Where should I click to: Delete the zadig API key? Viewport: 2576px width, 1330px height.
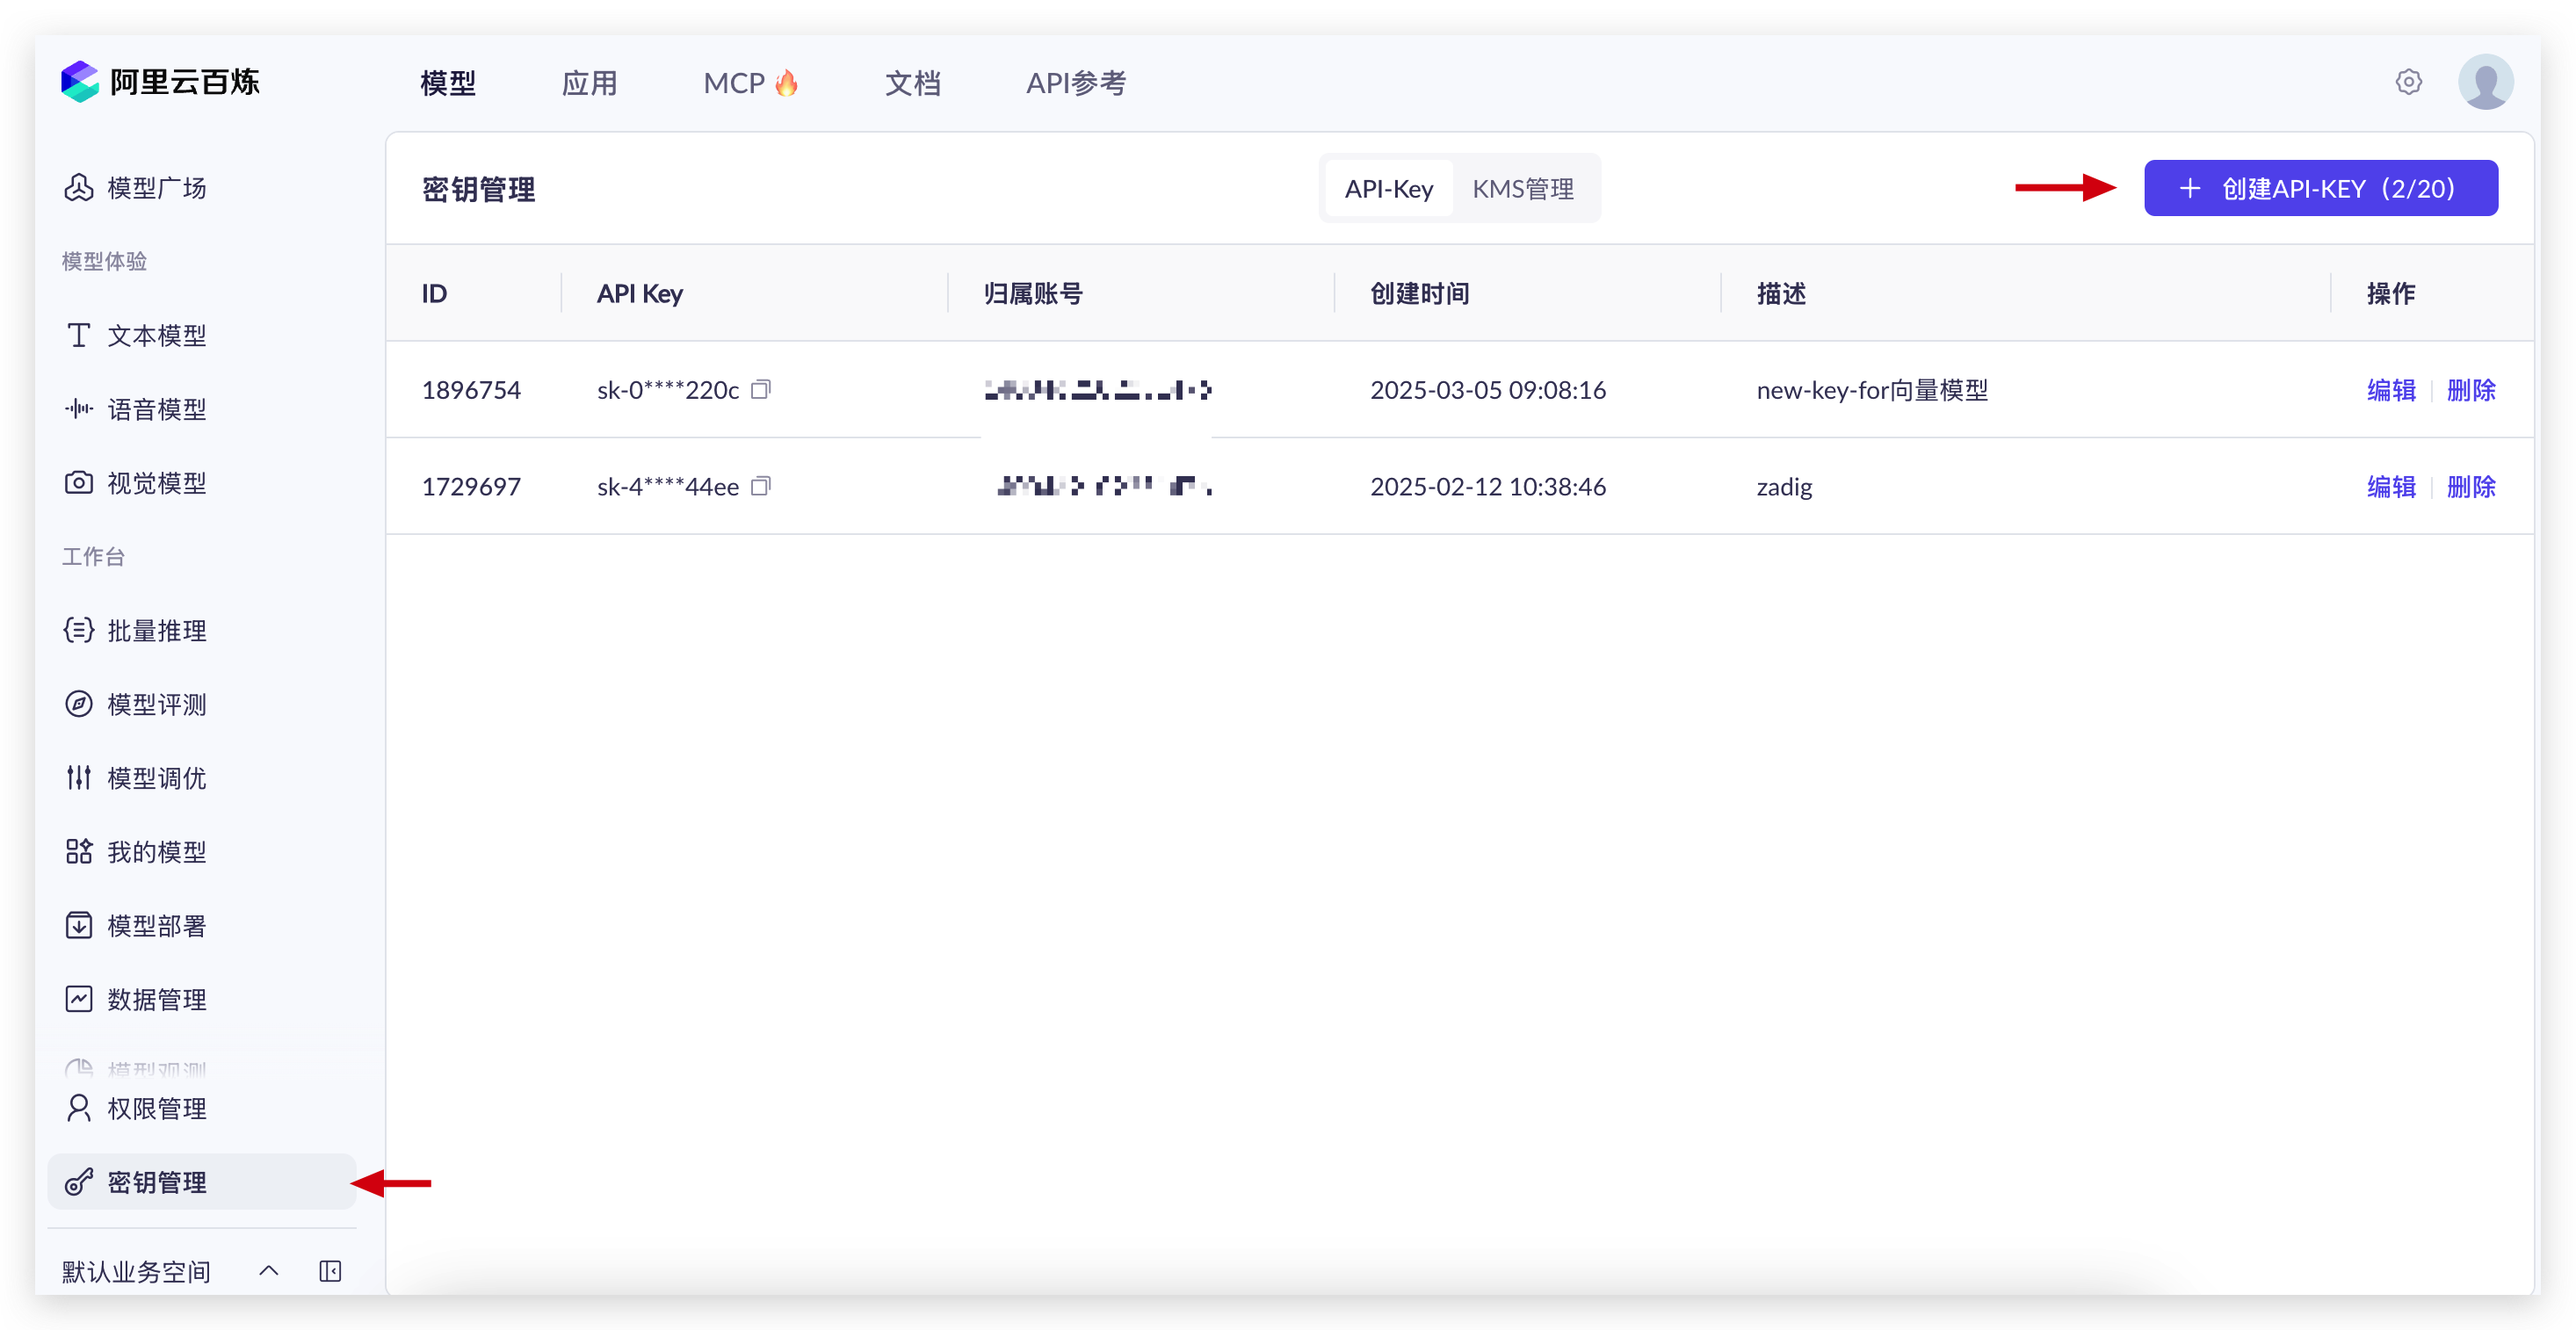point(2471,486)
